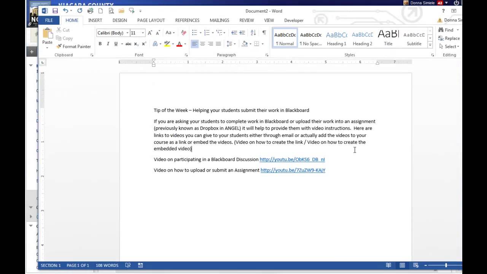This screenshot has width=487, height=274.
Task: Switch to the PAGE LAYOUT tab
Action: coord(151,20)
